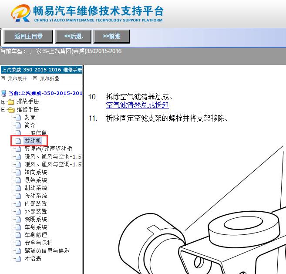The image size is (286, 274).
Task: Open the 封面 page
Action: tap(30, 117)
